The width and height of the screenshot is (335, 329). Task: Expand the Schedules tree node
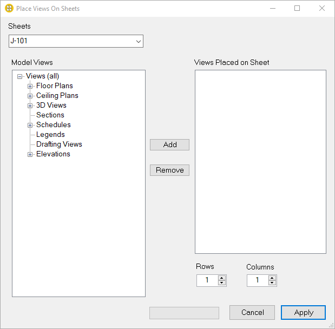(x=30, y=125)
